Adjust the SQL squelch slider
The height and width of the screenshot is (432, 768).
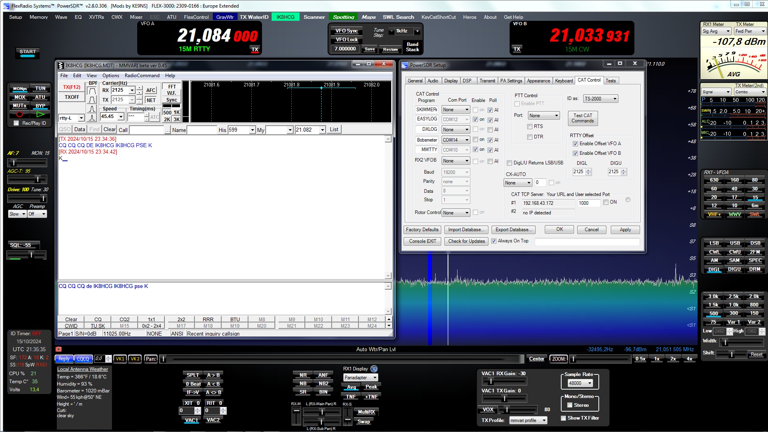point(26,255)
